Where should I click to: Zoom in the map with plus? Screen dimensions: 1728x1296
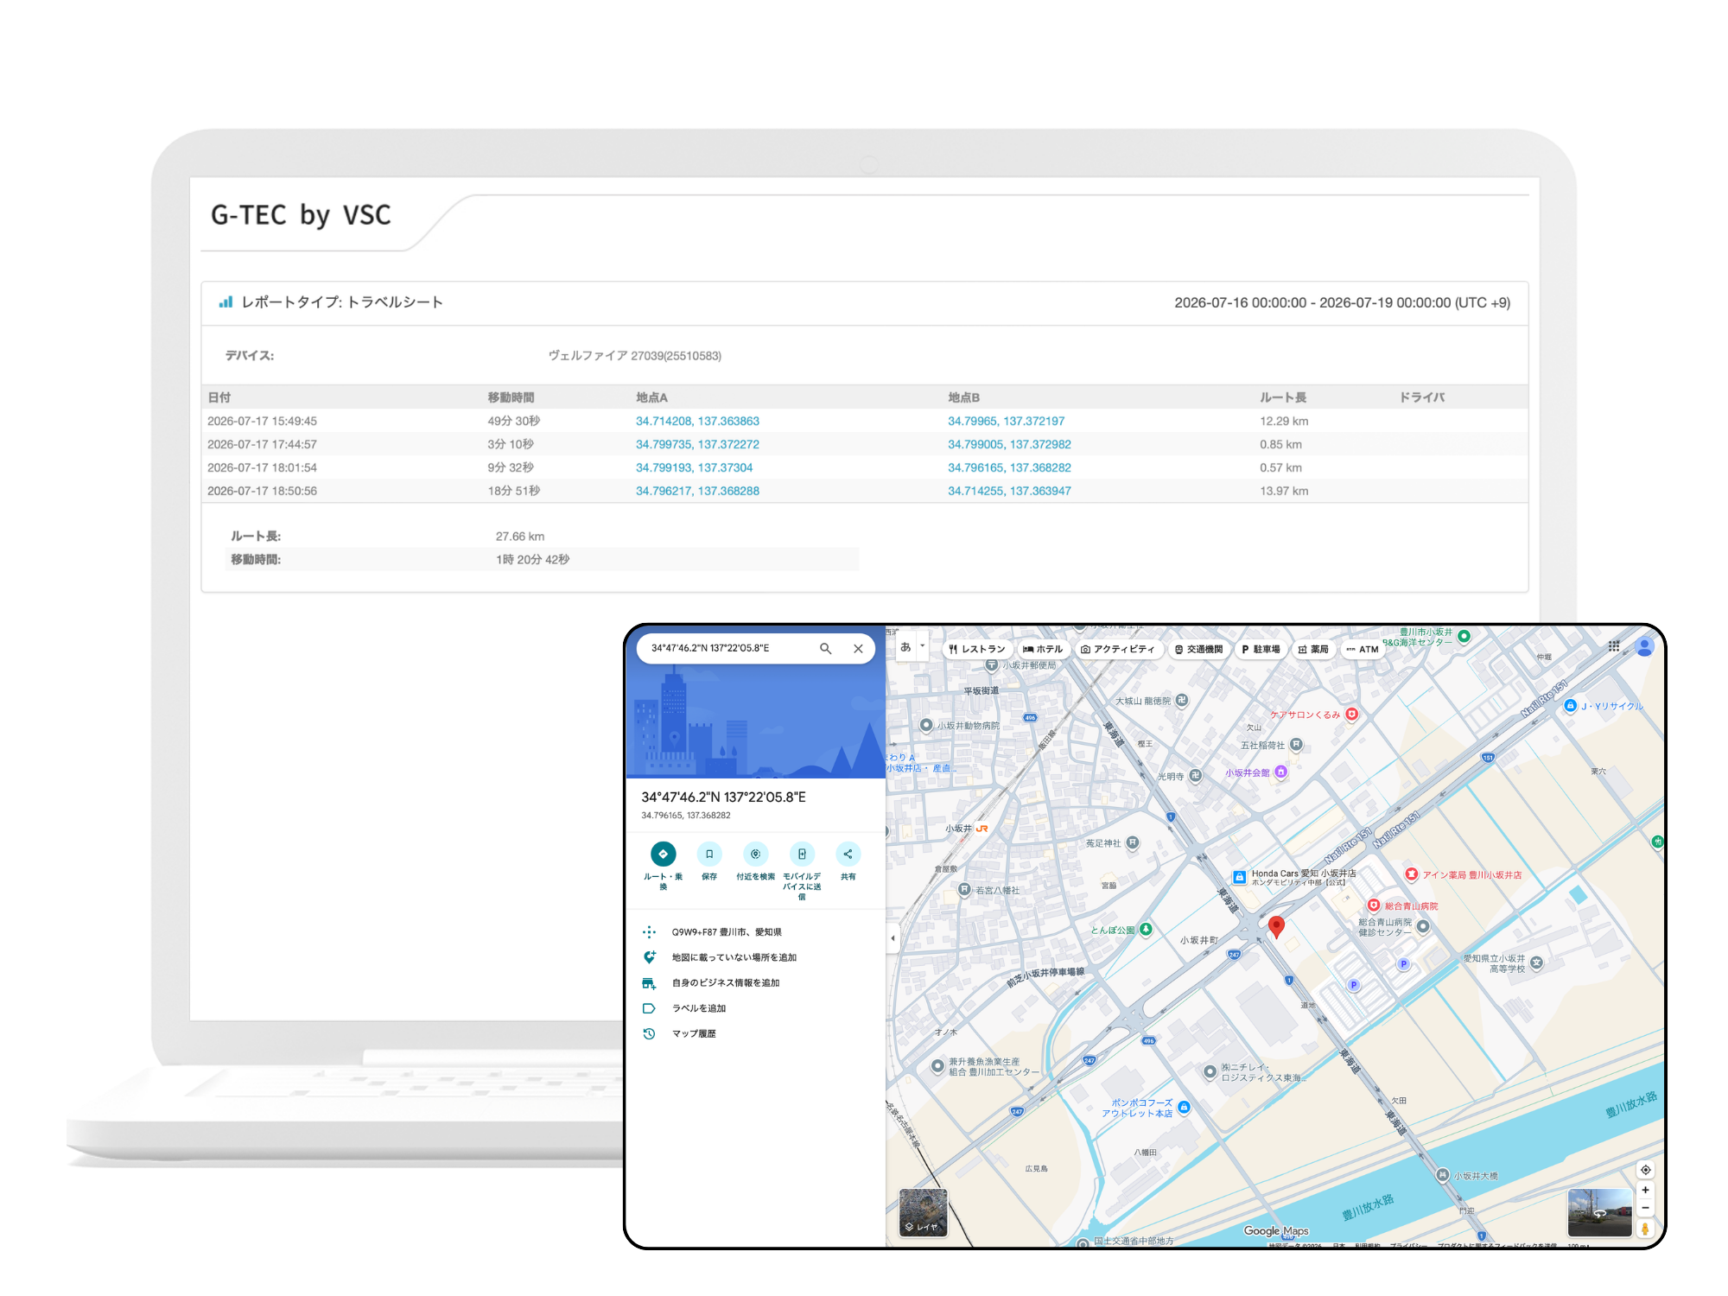click(x=1646, y=1190)
